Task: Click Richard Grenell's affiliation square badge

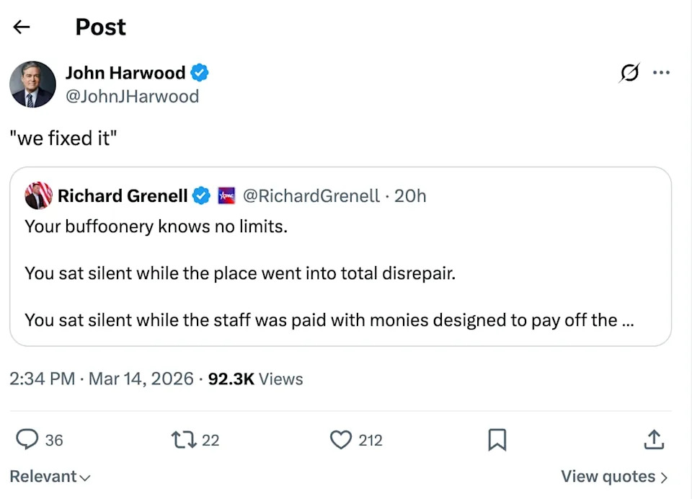Action: coord(224,195)
